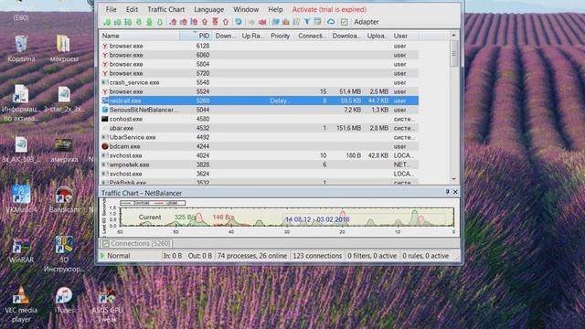Open the Language menu

point(209,9)
